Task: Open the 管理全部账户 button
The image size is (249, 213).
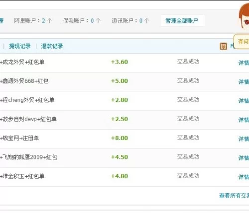Action: coord(183,21)
